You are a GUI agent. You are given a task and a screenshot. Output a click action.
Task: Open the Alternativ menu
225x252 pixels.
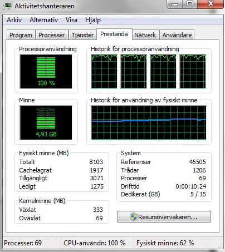44,20
